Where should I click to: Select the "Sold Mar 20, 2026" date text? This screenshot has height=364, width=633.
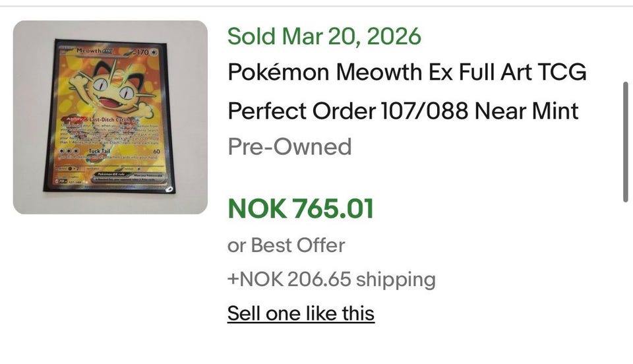[324, 36]
